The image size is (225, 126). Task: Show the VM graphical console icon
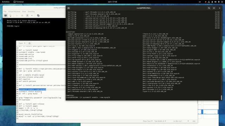point(6,15)
